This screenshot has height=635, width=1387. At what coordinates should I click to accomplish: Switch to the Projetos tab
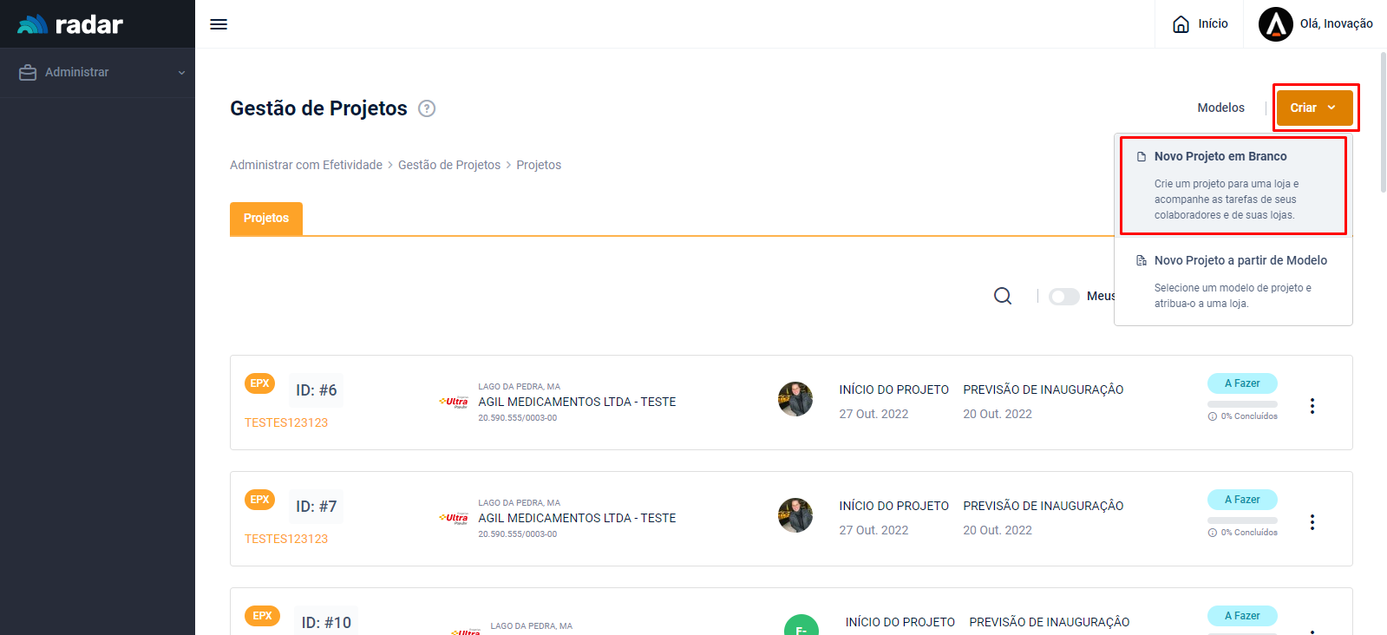[x=266, y=219]
